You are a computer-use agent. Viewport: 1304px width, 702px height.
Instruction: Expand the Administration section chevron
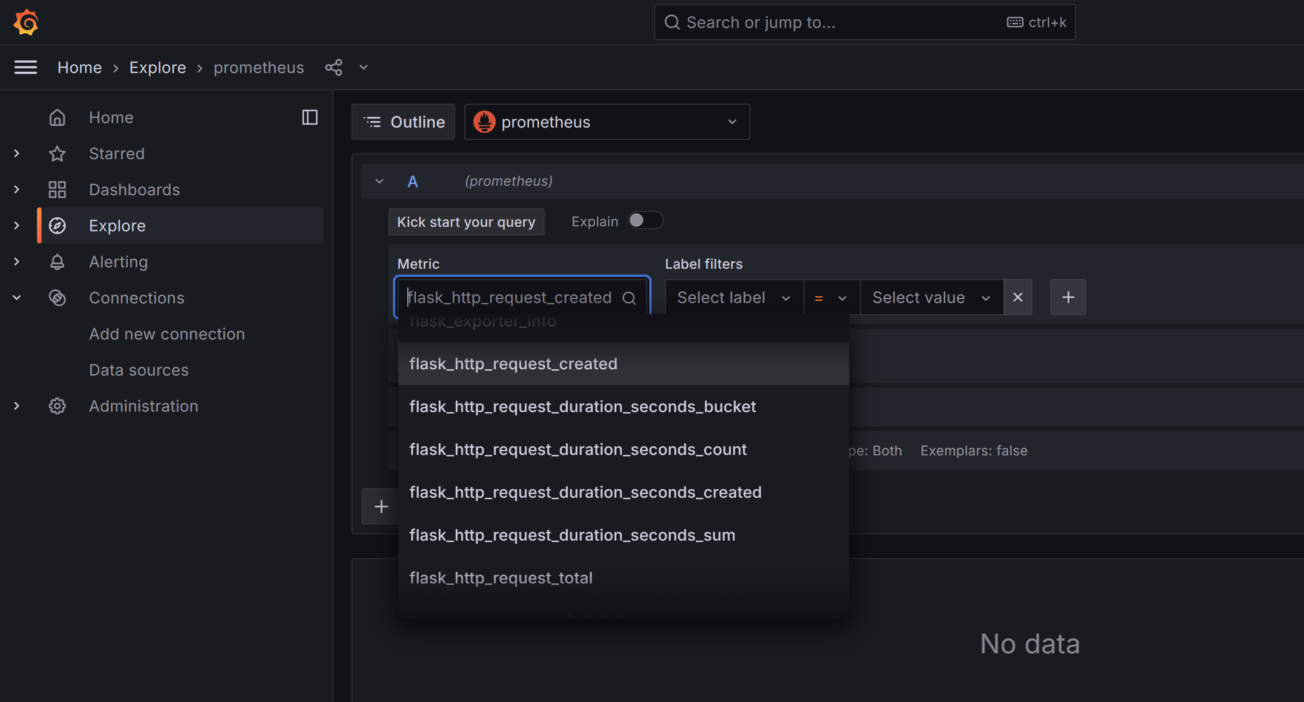tap(17, 406)
